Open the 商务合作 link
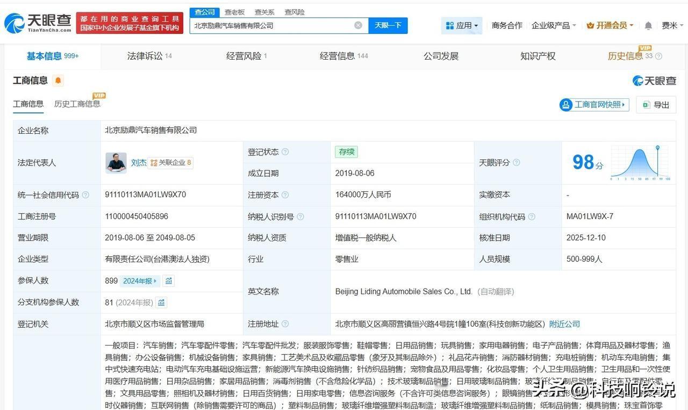 click(507, 25)
